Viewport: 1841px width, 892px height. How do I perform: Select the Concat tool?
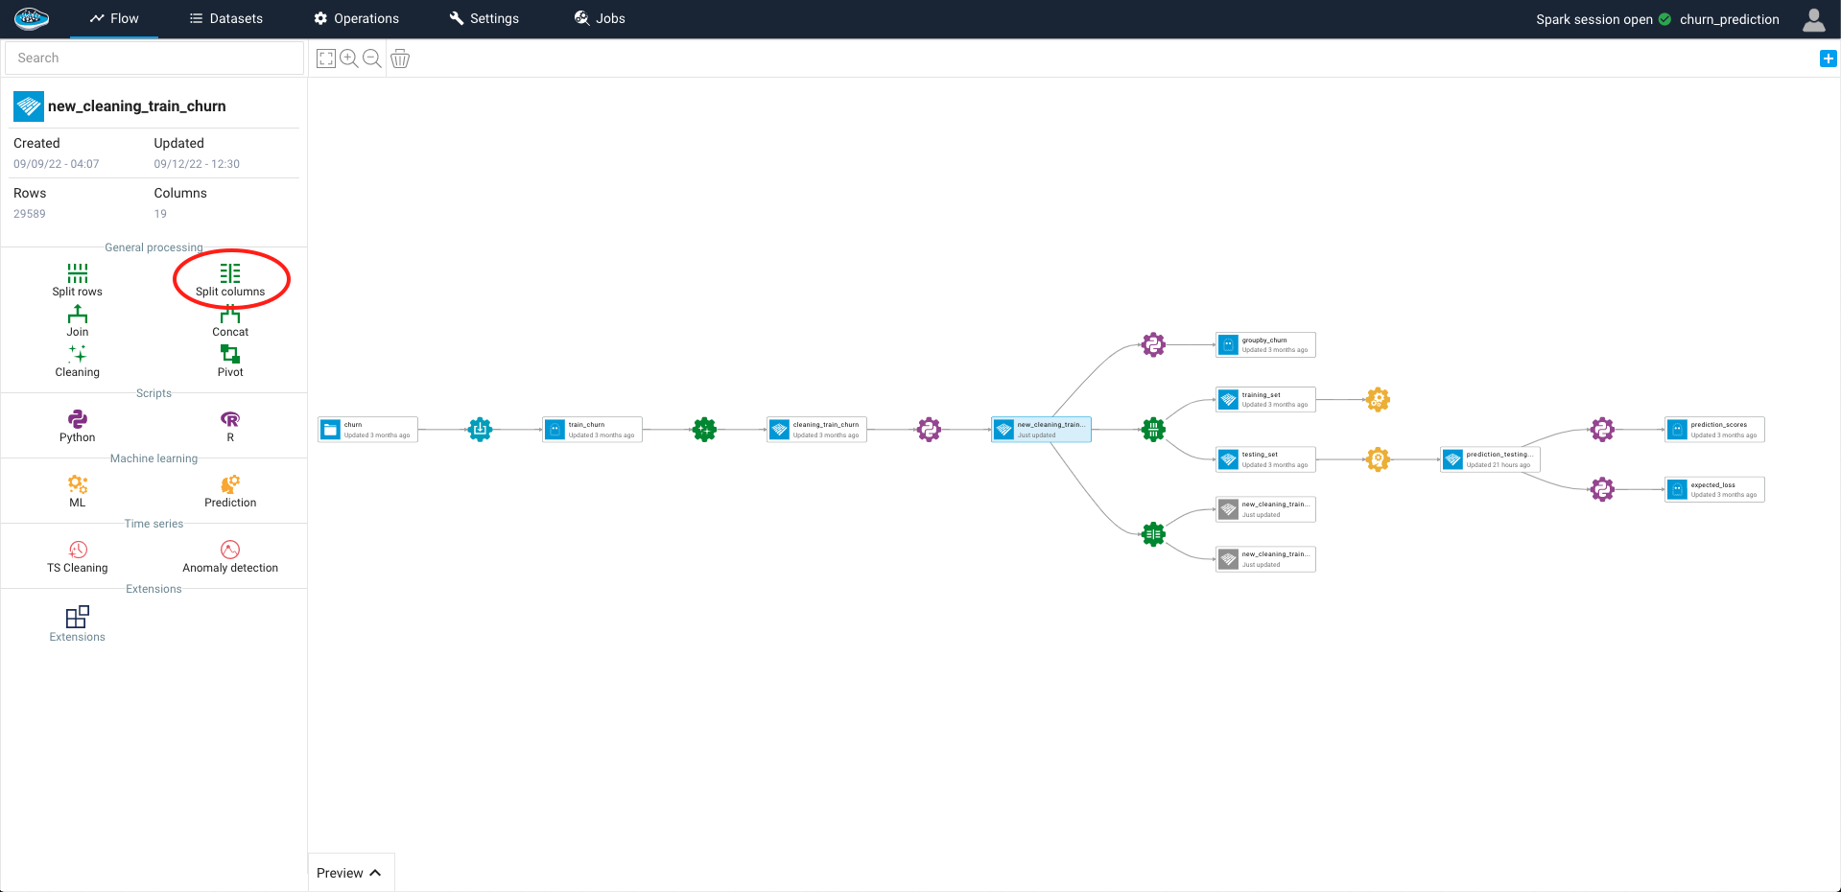[230, 320]
